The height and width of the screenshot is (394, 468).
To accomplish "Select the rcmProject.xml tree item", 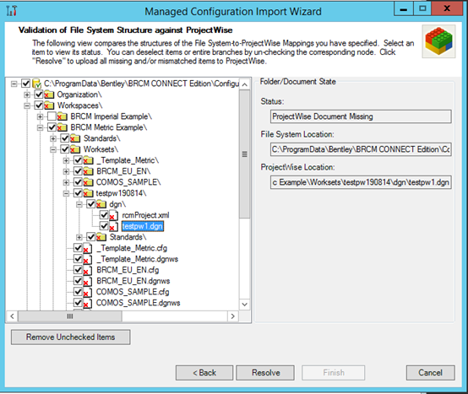I will coord(145,215).
